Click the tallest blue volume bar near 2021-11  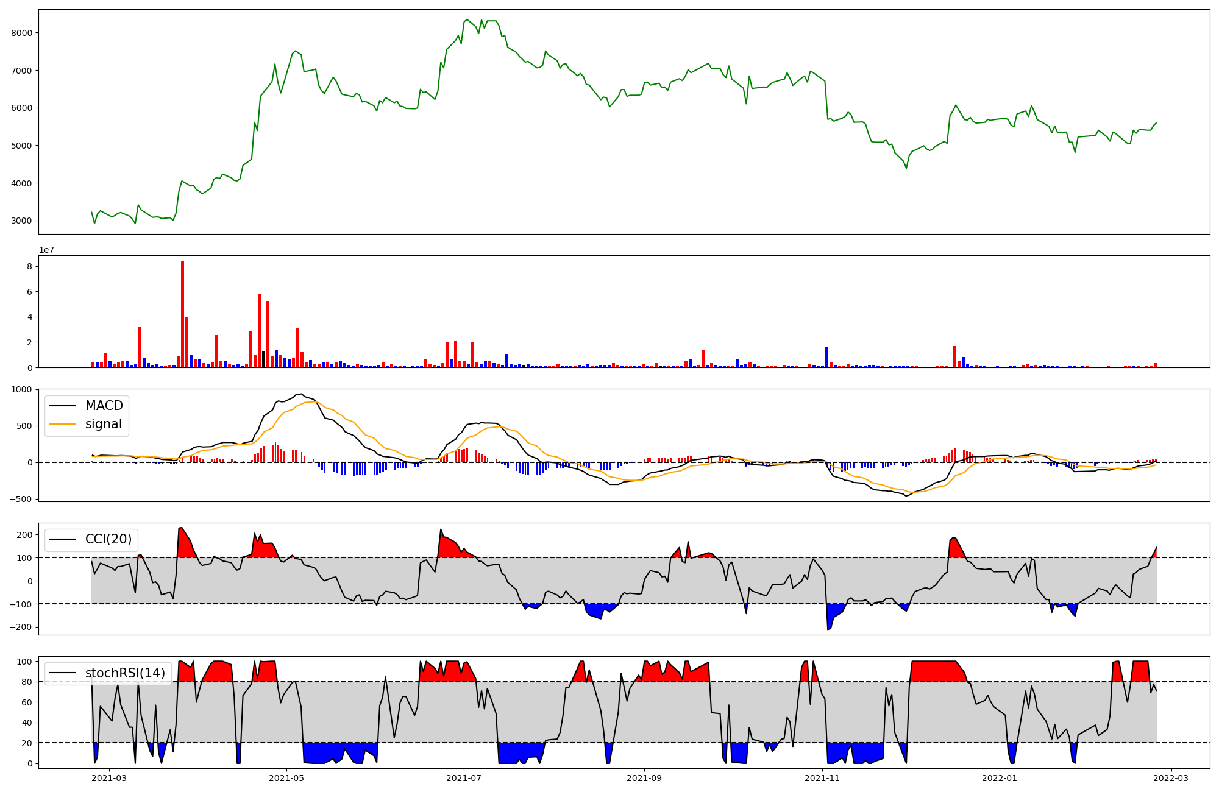826,358
